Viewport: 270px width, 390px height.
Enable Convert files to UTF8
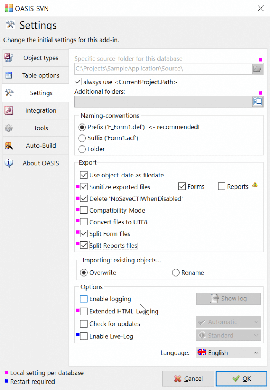coord(84,222)
